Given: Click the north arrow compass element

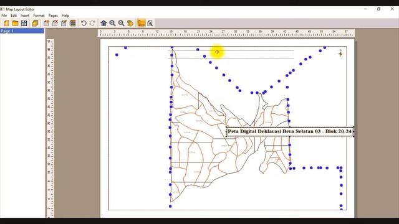Looking at the screenshot, I should [340, 54].
